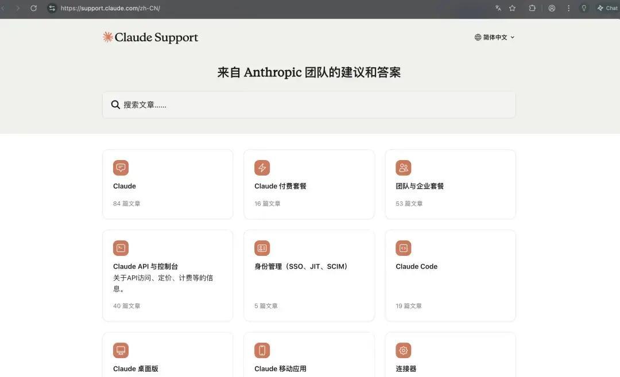Click the phone icon for Claude 移动应用

coord(262,350)
